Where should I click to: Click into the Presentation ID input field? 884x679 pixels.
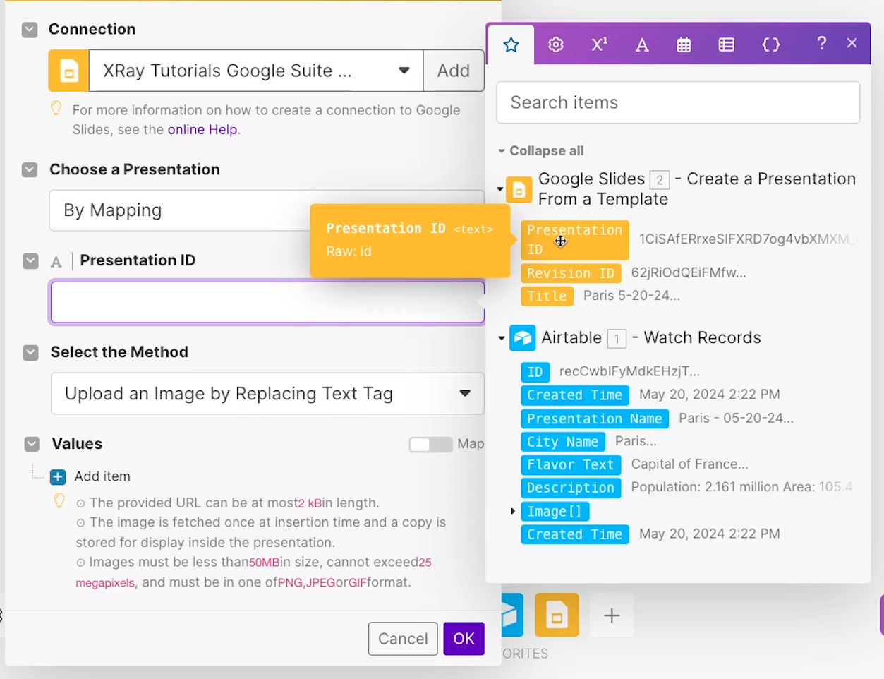(267, 303)
